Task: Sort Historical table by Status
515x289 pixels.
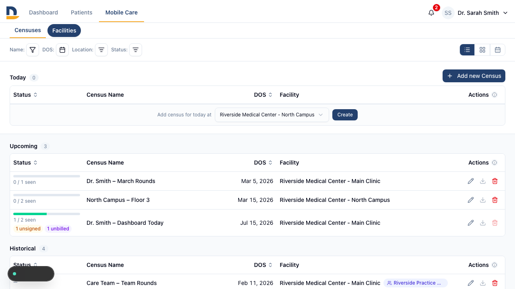Action: [25, 265]
